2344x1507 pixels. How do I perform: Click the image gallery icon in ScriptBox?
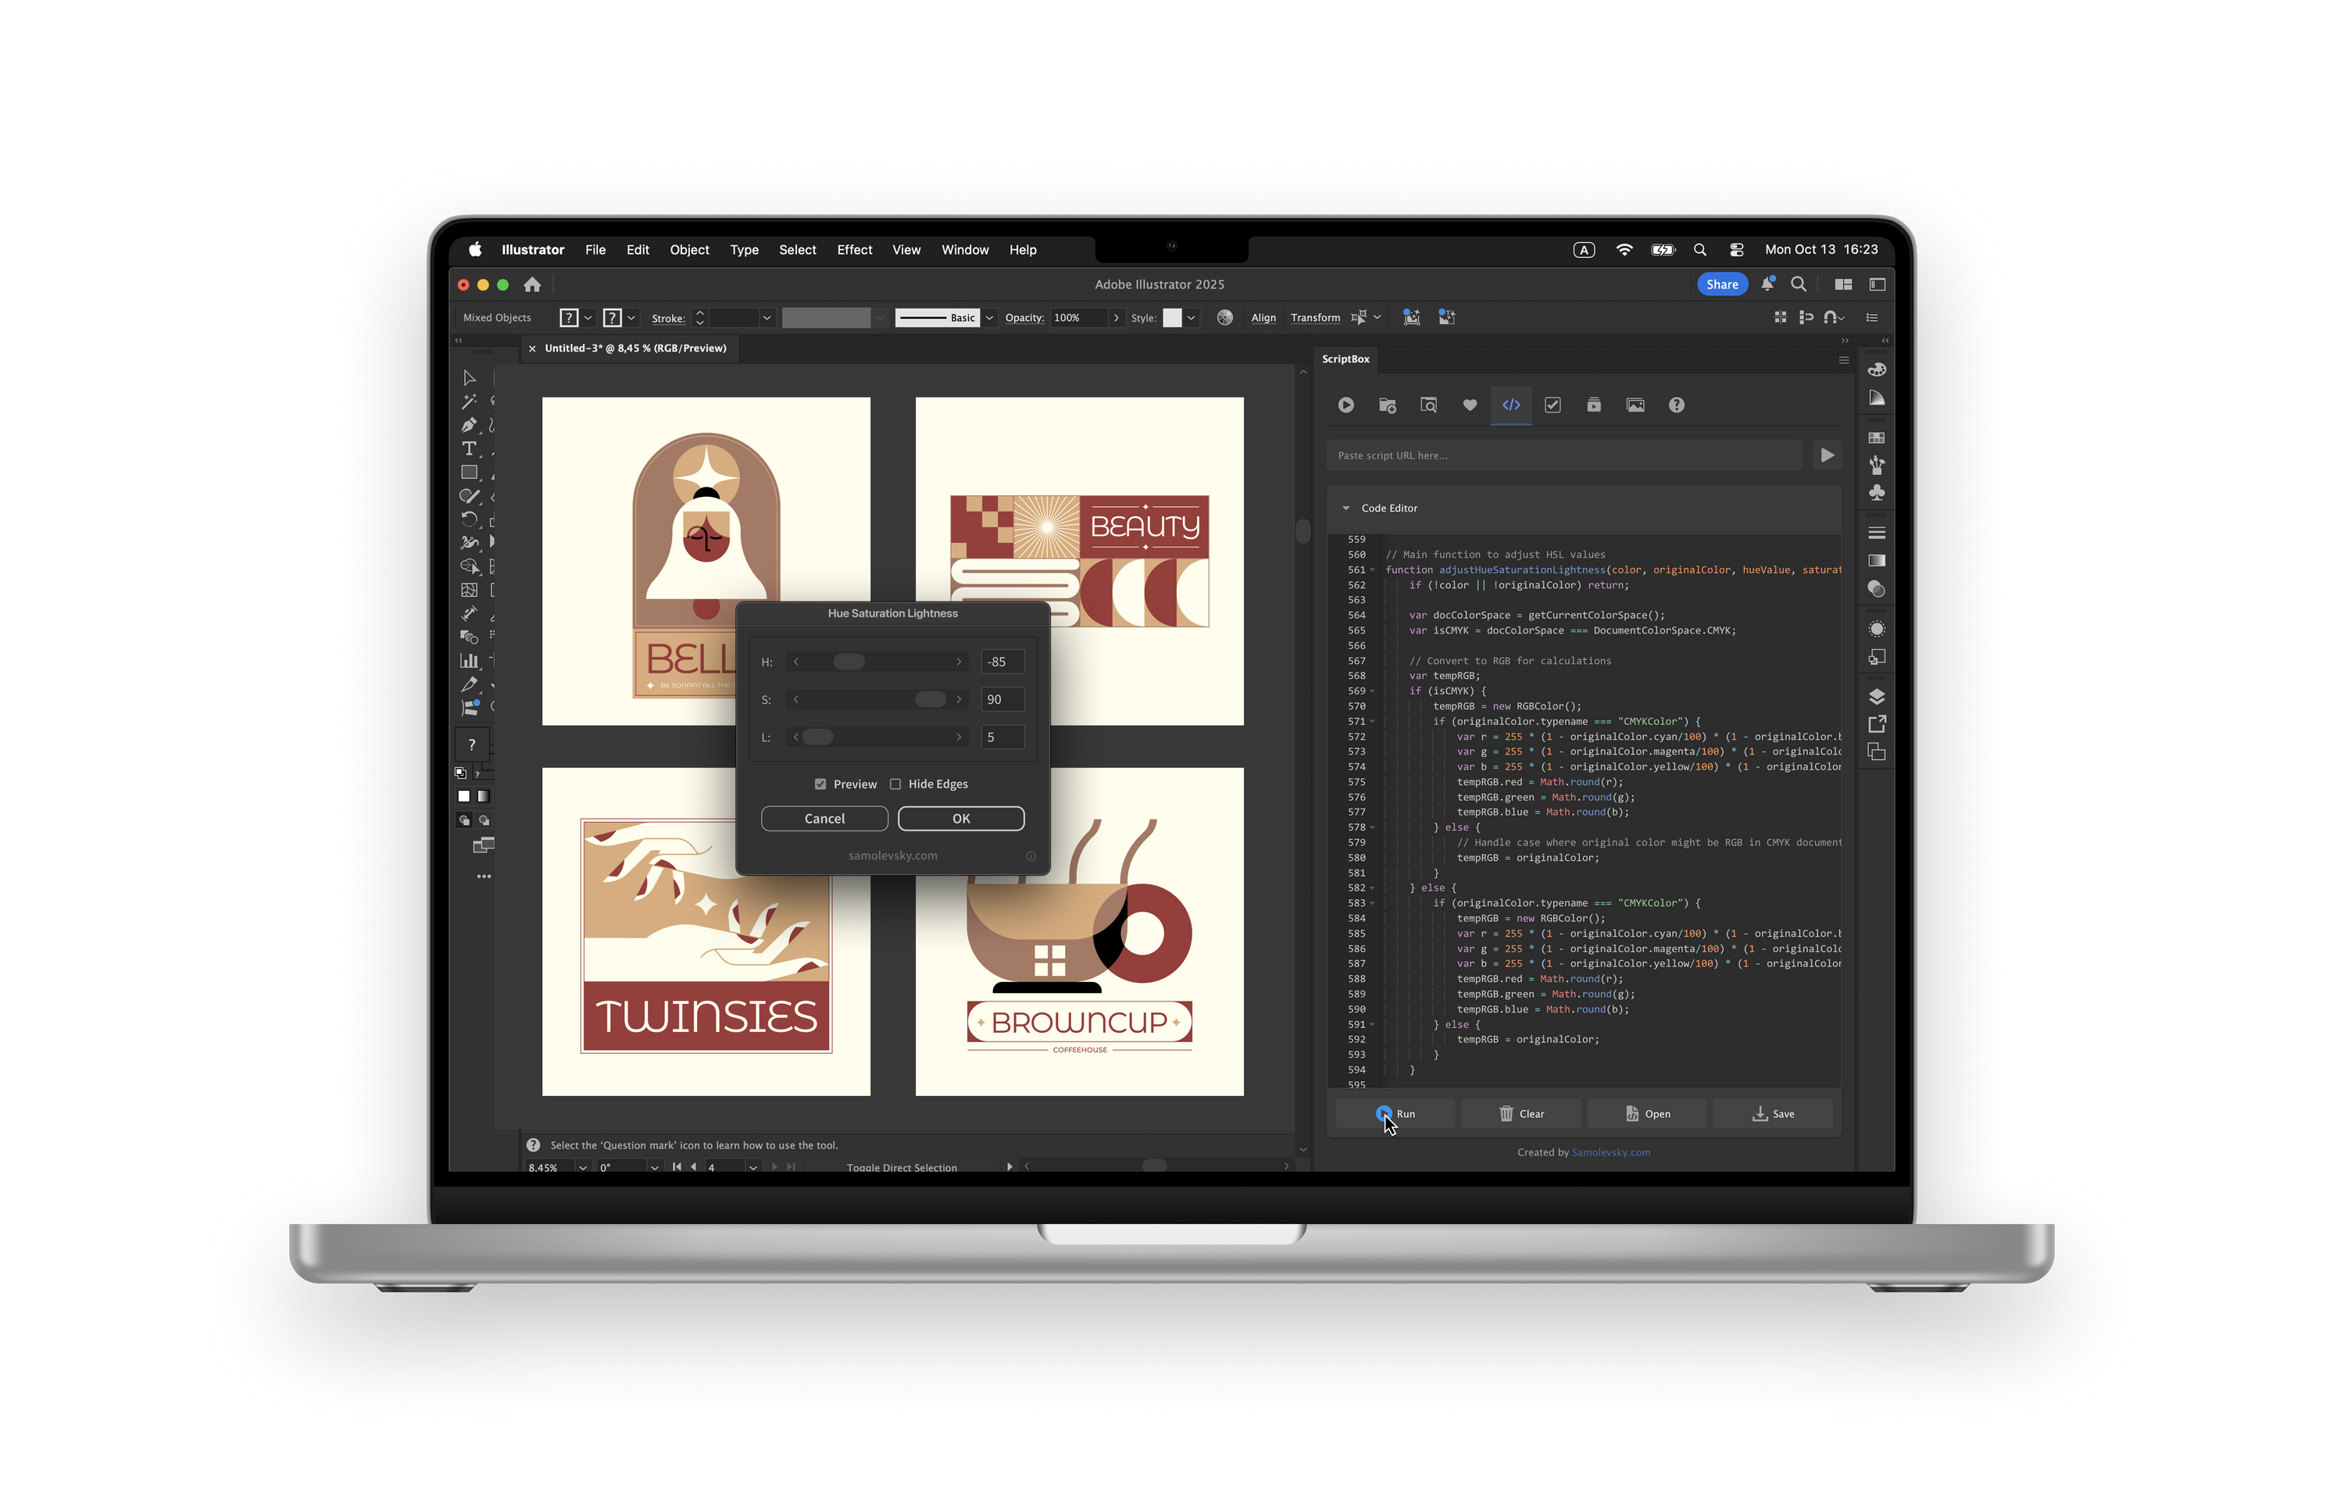tap(1635, 405)
